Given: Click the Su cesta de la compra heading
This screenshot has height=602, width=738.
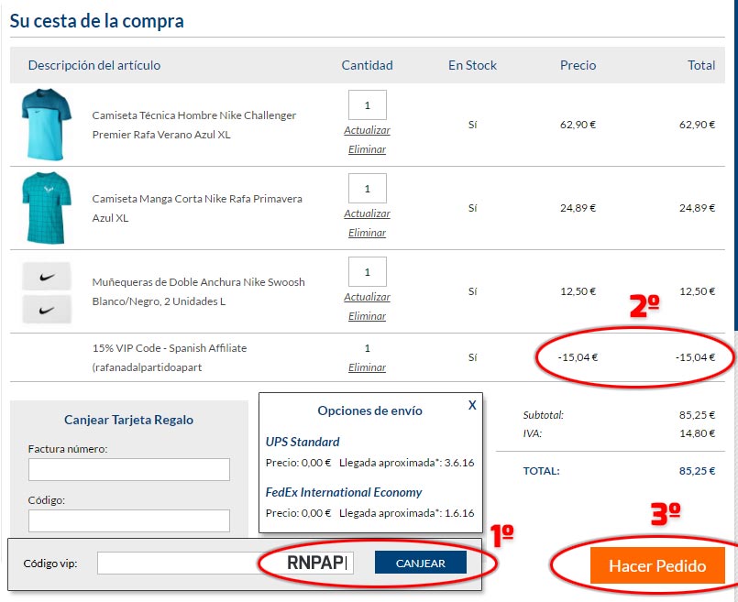Looking at the screenshot, I should coord(96,21).
